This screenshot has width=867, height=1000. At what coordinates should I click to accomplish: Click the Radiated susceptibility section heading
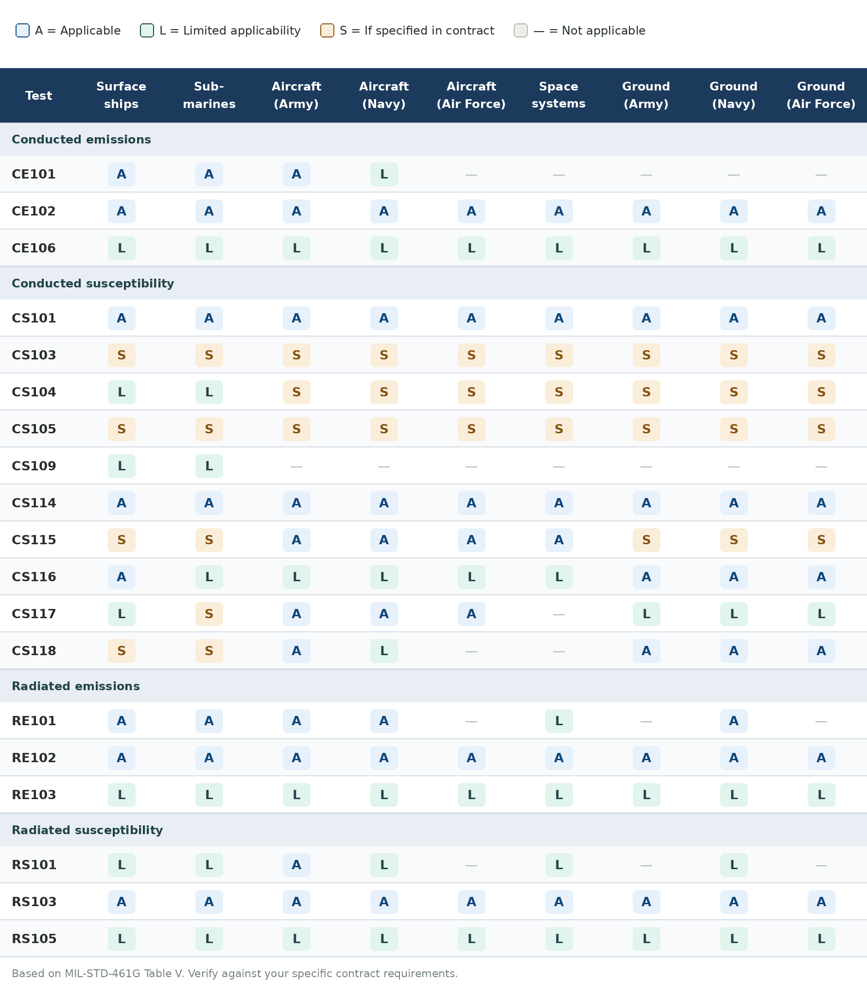click(x=87, y=830)
